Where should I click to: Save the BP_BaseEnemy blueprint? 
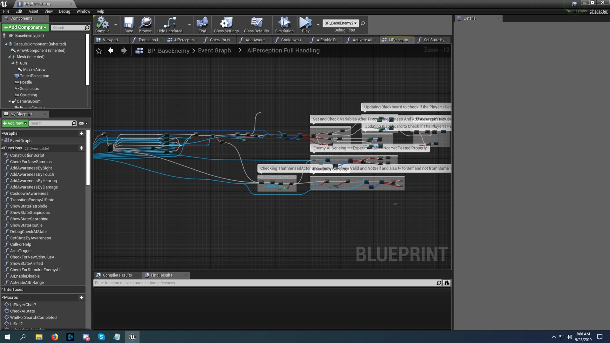(x=129, y=25)
